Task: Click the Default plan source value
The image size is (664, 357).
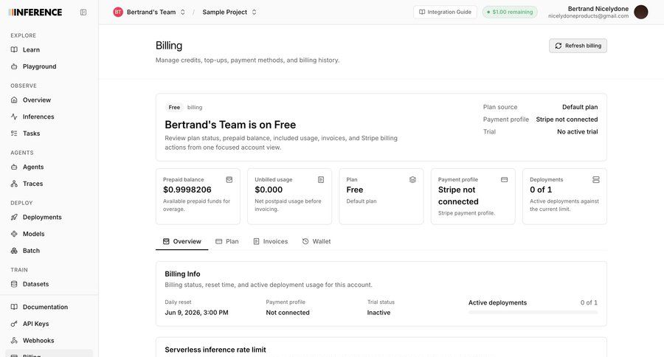Action: [580, 107]
